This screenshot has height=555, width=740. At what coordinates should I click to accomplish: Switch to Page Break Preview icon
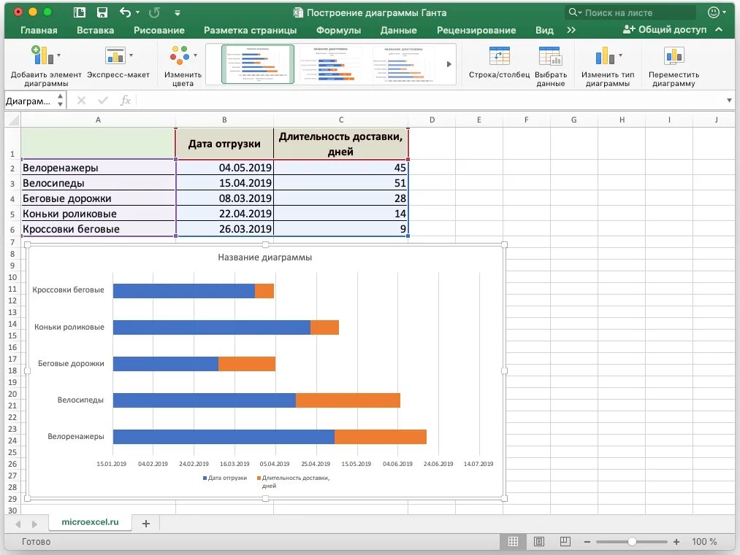click(565, 542)
